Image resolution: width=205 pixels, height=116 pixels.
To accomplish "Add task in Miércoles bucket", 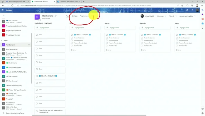I will click(155, 27).
